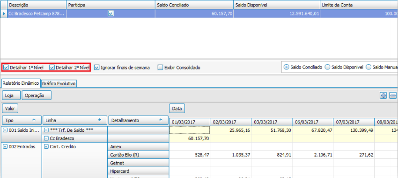Click the 51.768,30 value cell
This screenshot has width=398, height=178.
pyautogui.click(x=272, y=130)
